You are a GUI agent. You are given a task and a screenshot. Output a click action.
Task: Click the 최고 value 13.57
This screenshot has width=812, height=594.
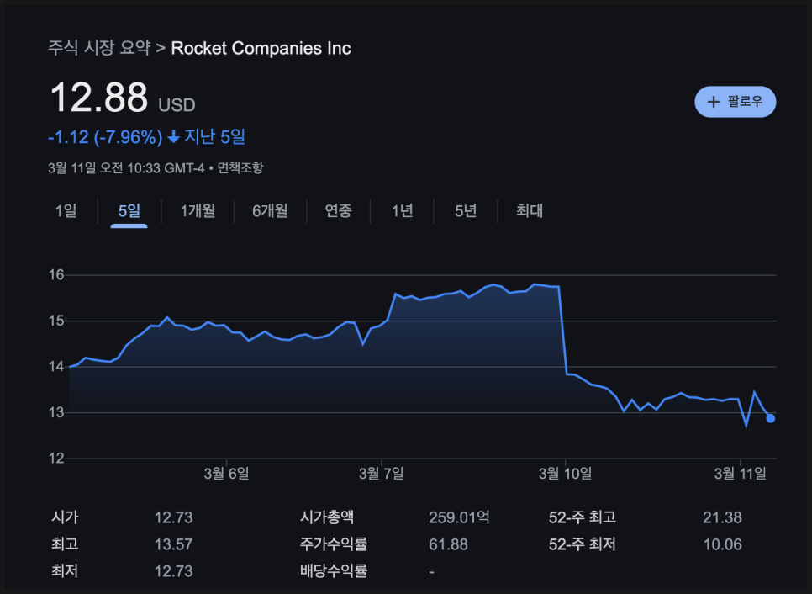[x=173, y=544]
